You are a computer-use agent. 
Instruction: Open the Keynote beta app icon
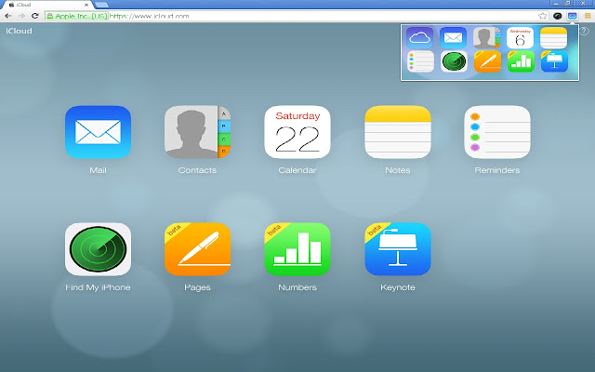[398, 249]
